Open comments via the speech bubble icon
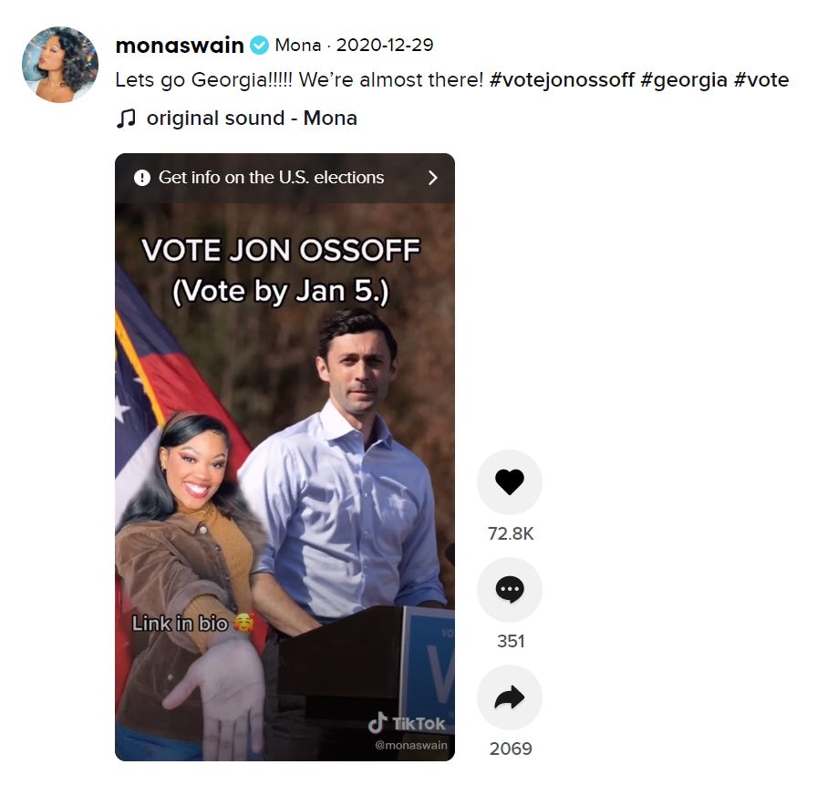This screenshot has height=785, width=817. tap(509, 590)
